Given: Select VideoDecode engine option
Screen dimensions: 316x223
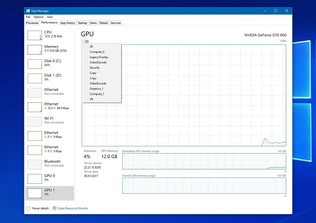Looking at the screenshot, I should [102, 62].
